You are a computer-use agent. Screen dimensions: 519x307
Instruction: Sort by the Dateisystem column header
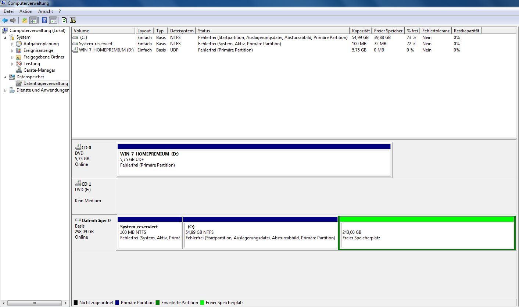(x=182, y=31)
